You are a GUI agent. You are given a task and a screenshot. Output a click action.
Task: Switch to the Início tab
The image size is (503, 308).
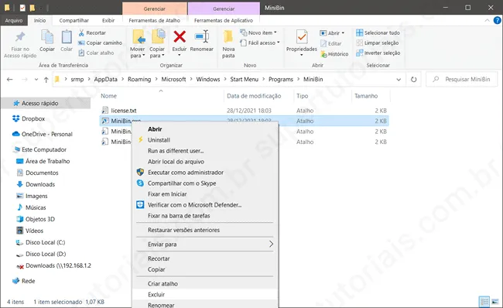pyautogui.click(x=39, y=20)
